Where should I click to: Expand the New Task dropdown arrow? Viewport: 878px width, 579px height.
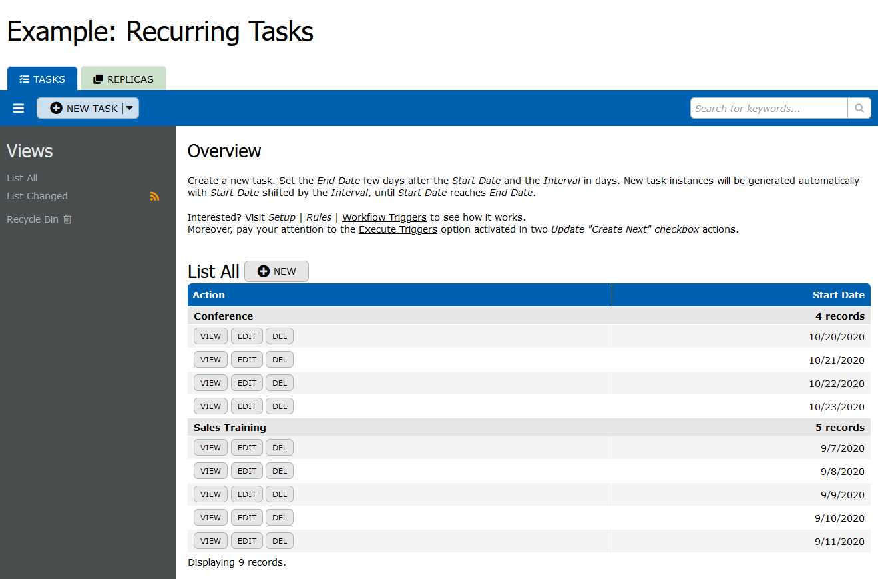[130, 108]
